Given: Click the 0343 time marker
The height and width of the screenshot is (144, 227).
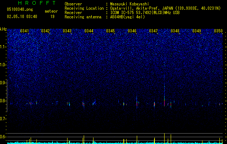Looking at the screenshot, I should (67, 31).
